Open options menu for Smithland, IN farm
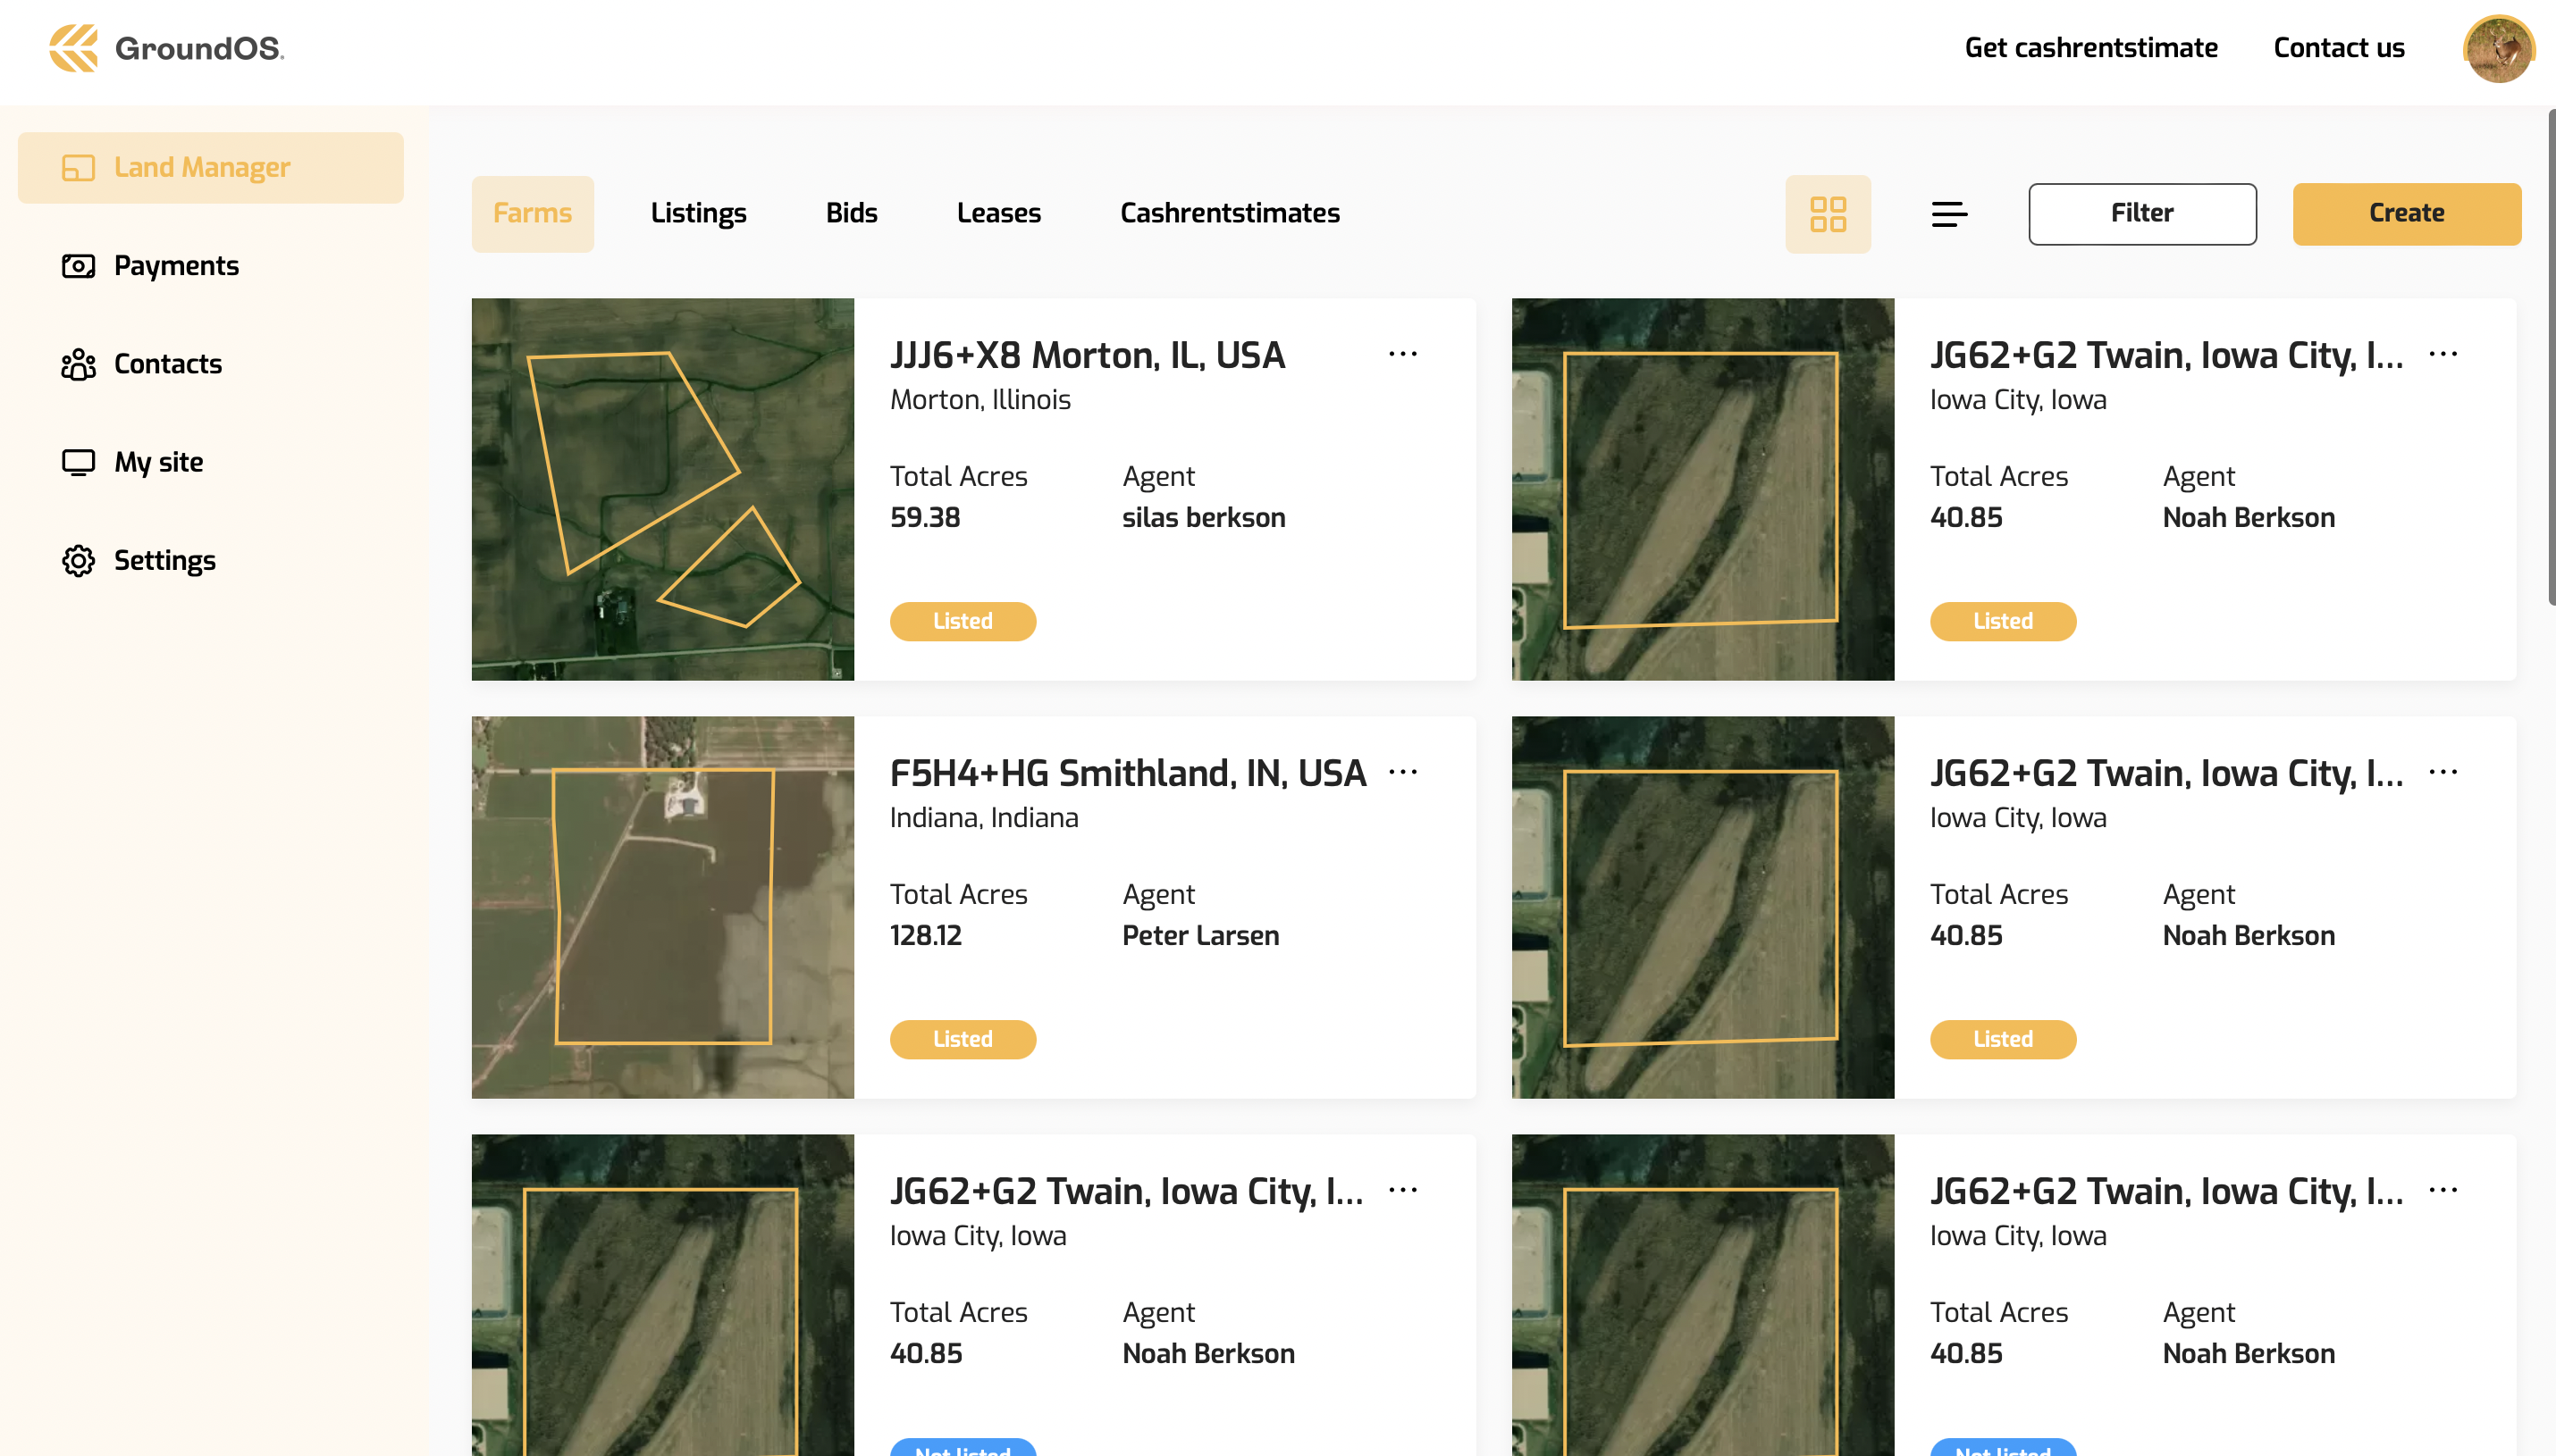The image size is (2556, 1456). (1402, 772)
